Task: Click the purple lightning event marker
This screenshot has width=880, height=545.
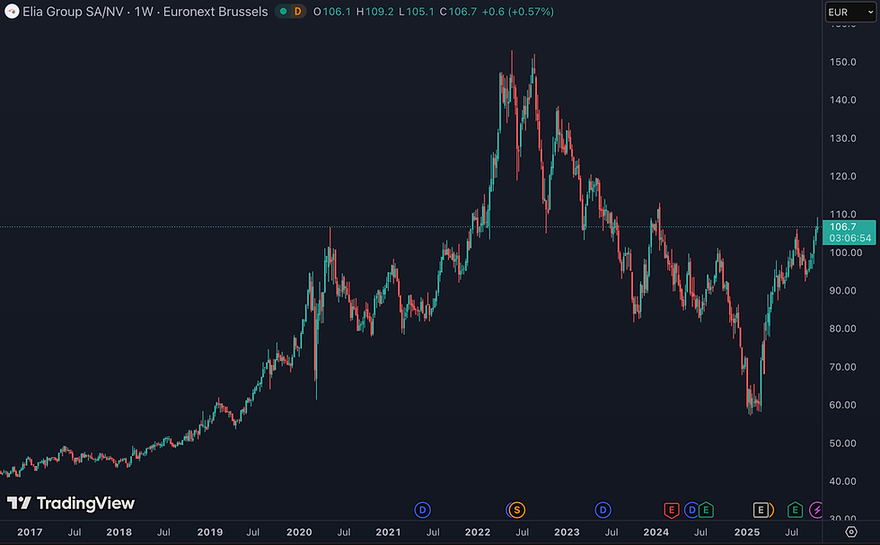Action: [x=816, y=510]
